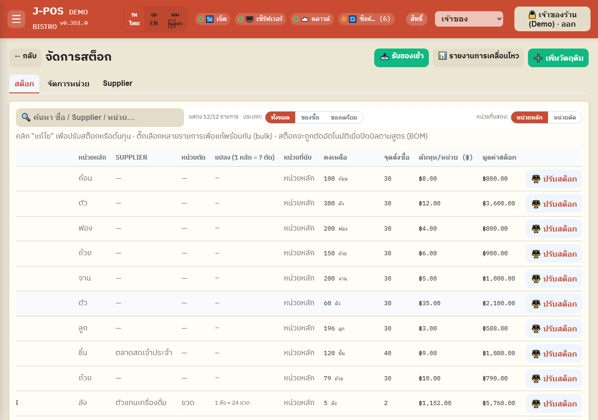This screenshot has height=420, width=598.
Task: Select the สต็อก tab
Action: click(x=24, y=84)
